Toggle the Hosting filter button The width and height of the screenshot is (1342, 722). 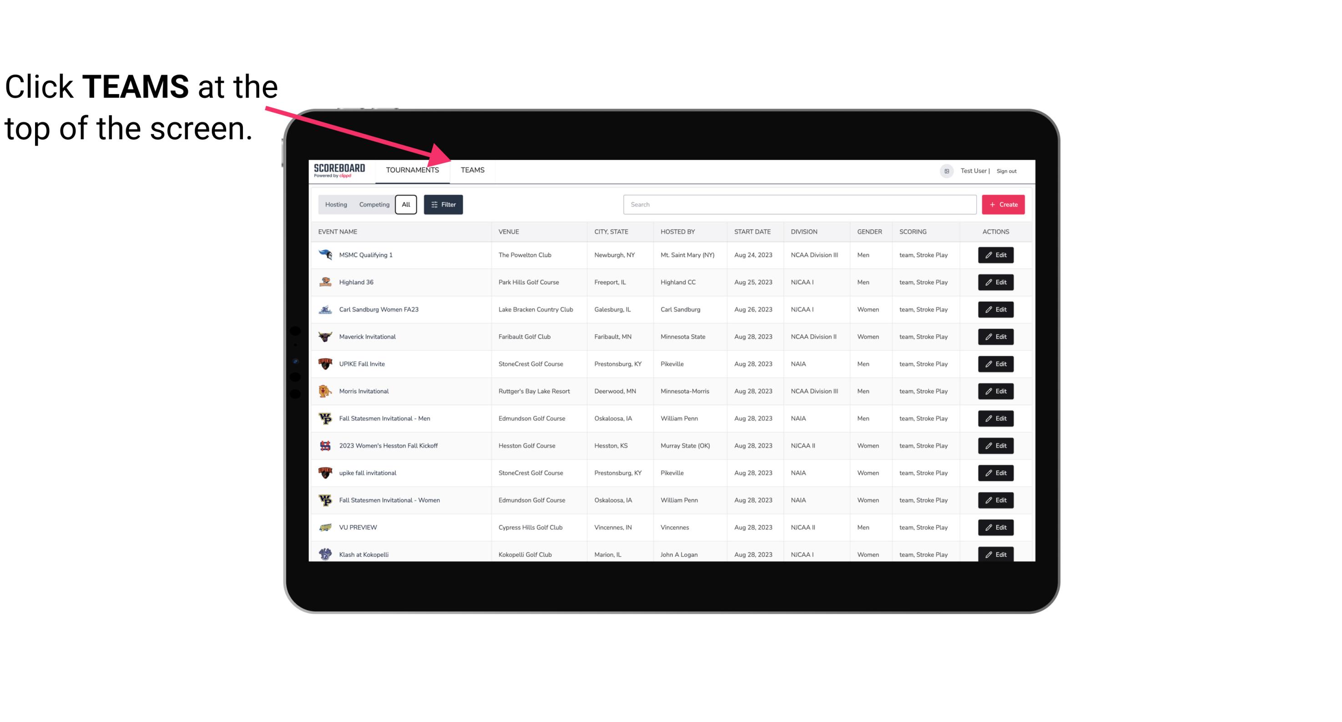point(336,205)
